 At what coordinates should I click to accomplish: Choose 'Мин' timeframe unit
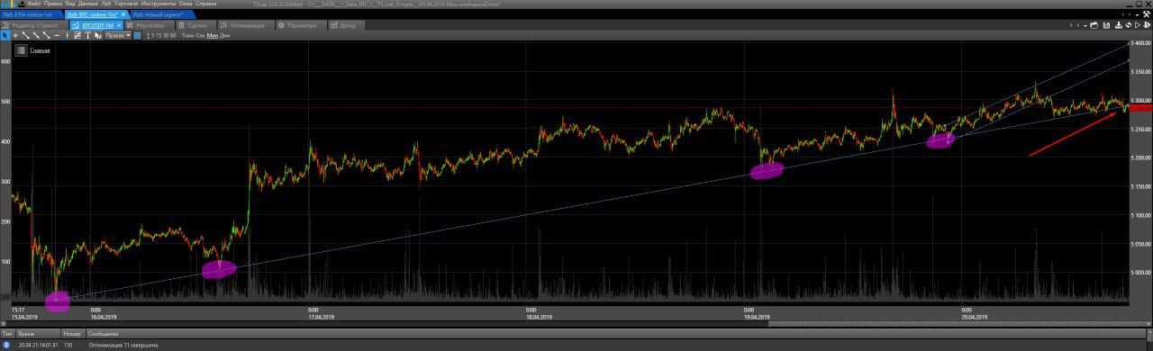[x=213, y=35]
